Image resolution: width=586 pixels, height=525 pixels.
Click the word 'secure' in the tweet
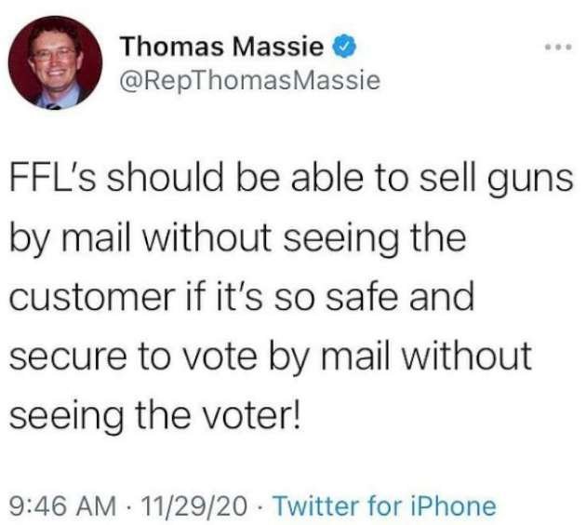pos(68,357)
